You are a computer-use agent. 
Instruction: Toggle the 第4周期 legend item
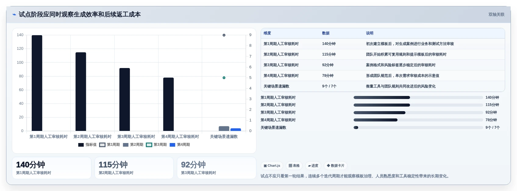pyautogui.click(x=180, y=145)
